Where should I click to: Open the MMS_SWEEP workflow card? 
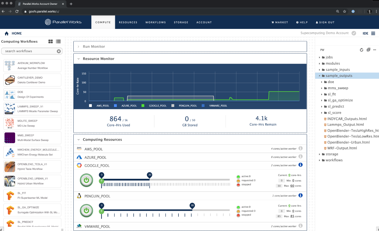tap(32, 138)
